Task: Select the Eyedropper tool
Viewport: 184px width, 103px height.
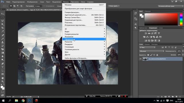Action: coord(3,31)
